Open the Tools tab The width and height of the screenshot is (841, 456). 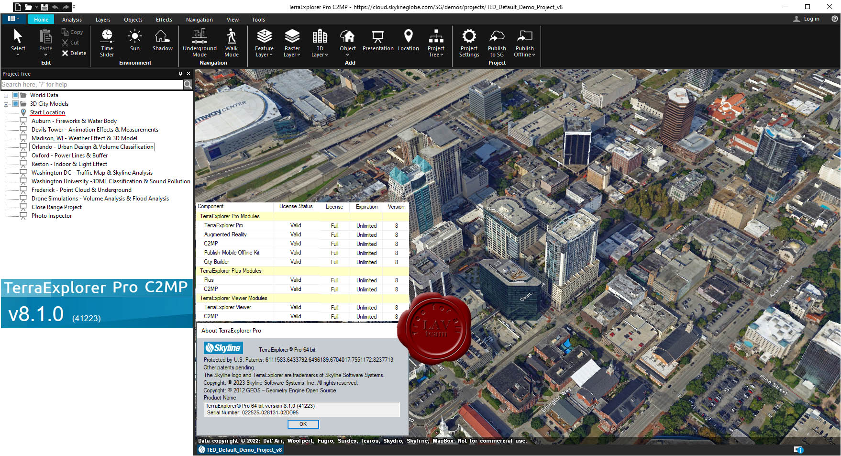click(258, 20)
